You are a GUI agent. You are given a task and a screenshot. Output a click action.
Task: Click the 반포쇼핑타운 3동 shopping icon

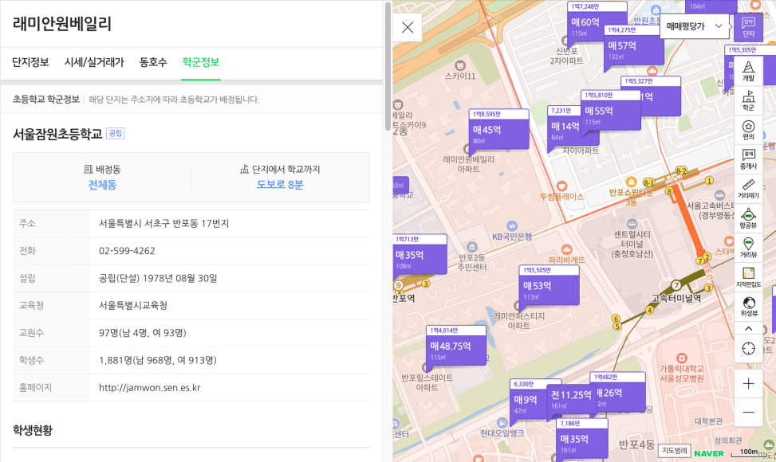[x=631, y=182]
